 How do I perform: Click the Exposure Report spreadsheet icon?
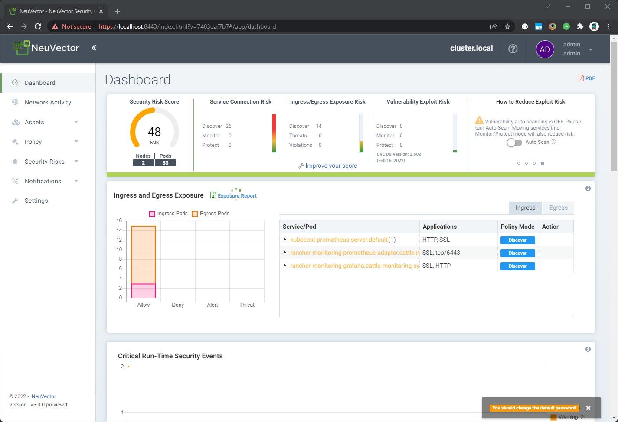(213, 195)
